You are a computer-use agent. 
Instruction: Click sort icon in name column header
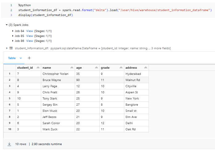(x=72, y=67)
